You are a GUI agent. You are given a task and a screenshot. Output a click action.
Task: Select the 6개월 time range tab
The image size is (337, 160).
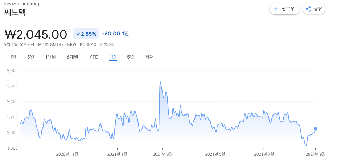tap(73, 57)
